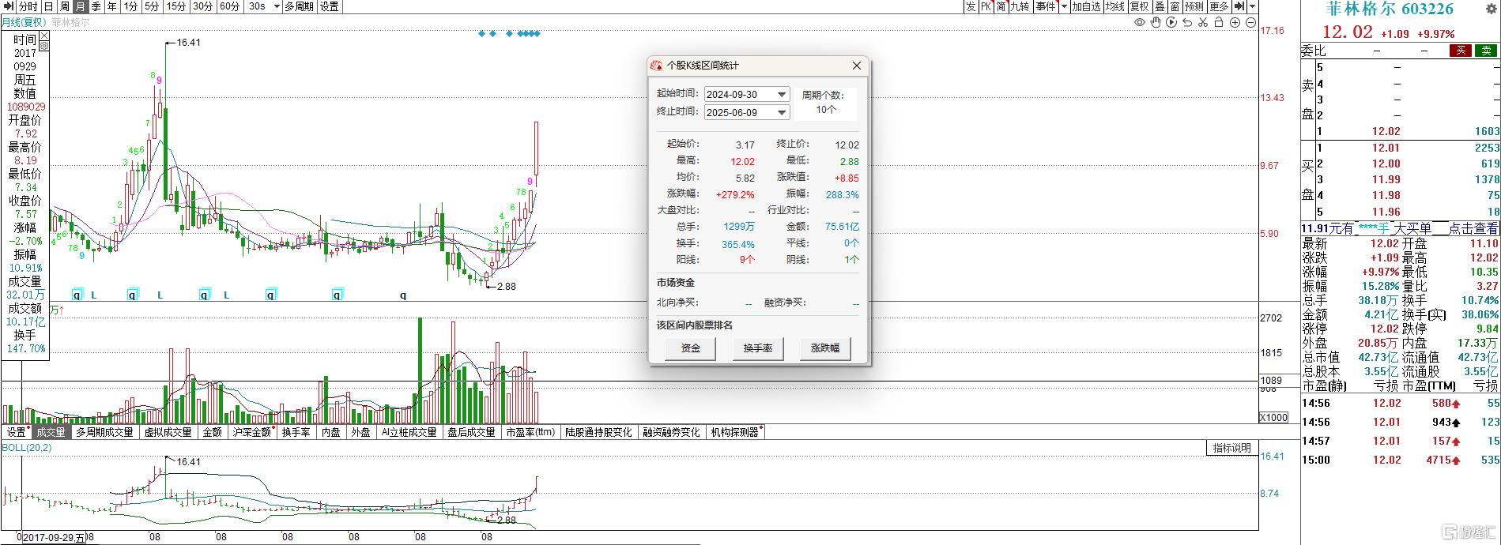Select 盘后成交量 indicator tab
This screenshot has height=545, width=1501.
click(471, 432)
